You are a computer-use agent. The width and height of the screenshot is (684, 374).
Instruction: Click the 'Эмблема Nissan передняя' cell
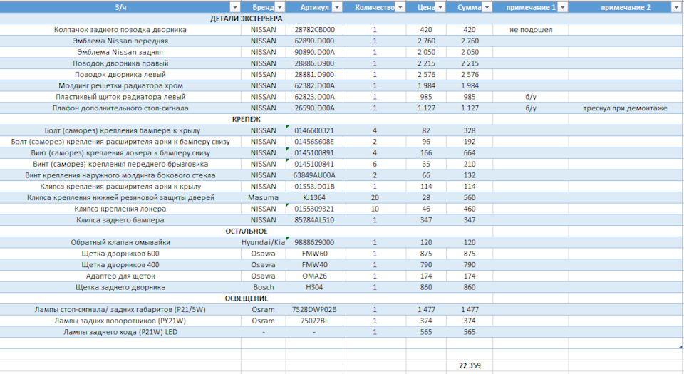[120, 41]
